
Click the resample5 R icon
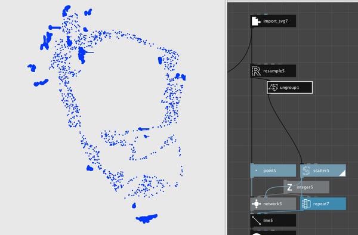tap(256, 71)
